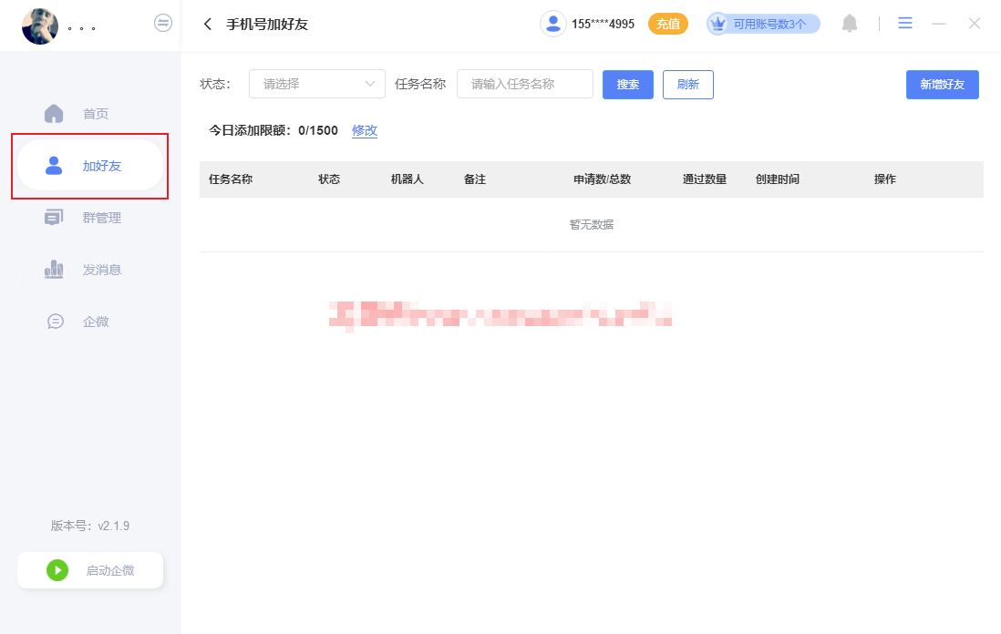The image size is (1001, 634).
Task: Click the 155****4995 account number
Action: [x=603, y=25]
